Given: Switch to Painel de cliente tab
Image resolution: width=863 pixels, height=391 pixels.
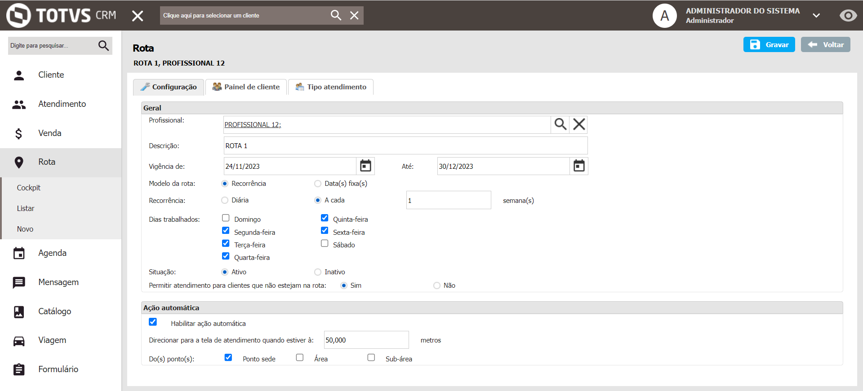Looking at the screenshot, I should 246,87.
